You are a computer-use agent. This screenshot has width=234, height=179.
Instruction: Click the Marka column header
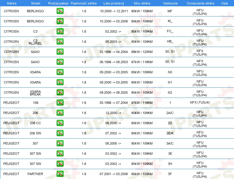(x=12, y=3)
